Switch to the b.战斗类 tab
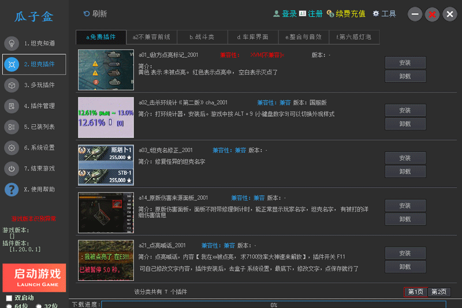462x308 pixels. (202, 37)
